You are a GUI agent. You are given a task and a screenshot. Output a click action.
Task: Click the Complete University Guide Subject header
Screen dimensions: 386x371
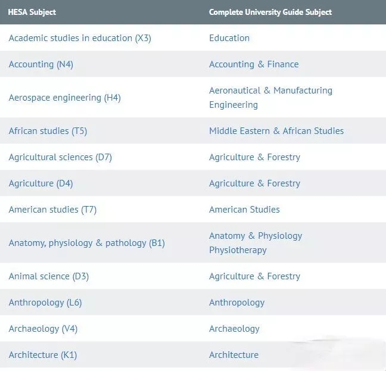(x=270, y=12)
